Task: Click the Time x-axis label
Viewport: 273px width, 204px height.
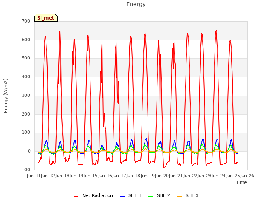Action: pos(241,182)
